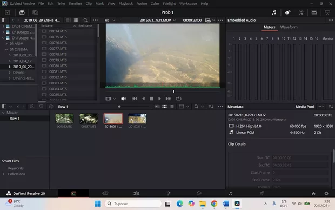
Task: Open File Explorer from taskbar
Action: point(203,204)
